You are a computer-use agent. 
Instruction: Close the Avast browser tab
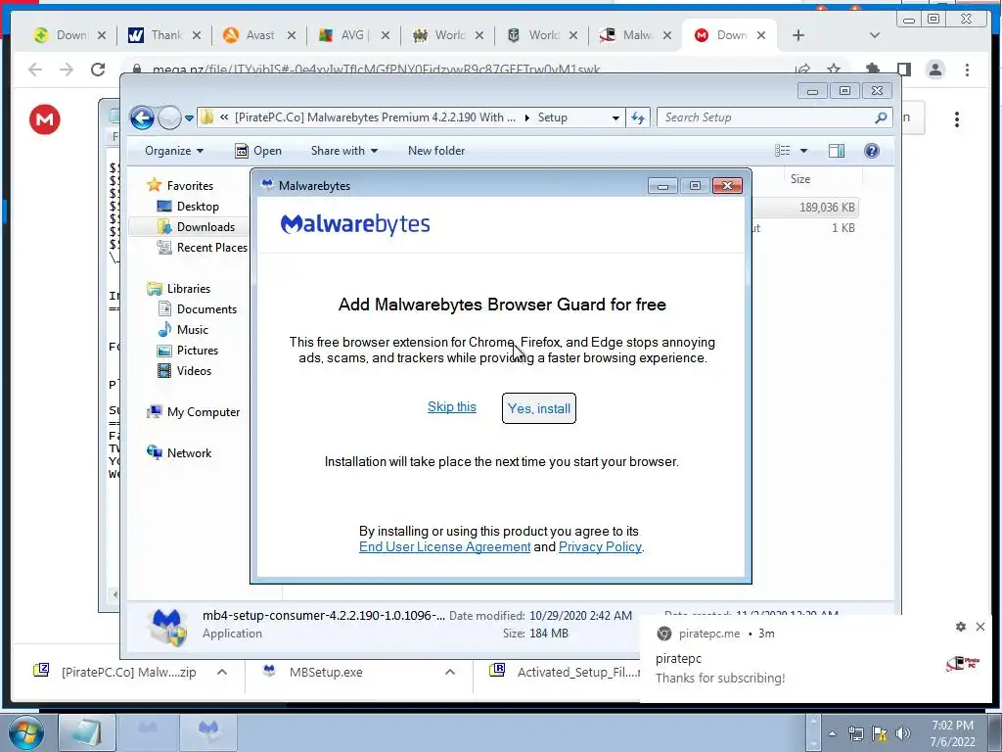(x=292, y=35)
